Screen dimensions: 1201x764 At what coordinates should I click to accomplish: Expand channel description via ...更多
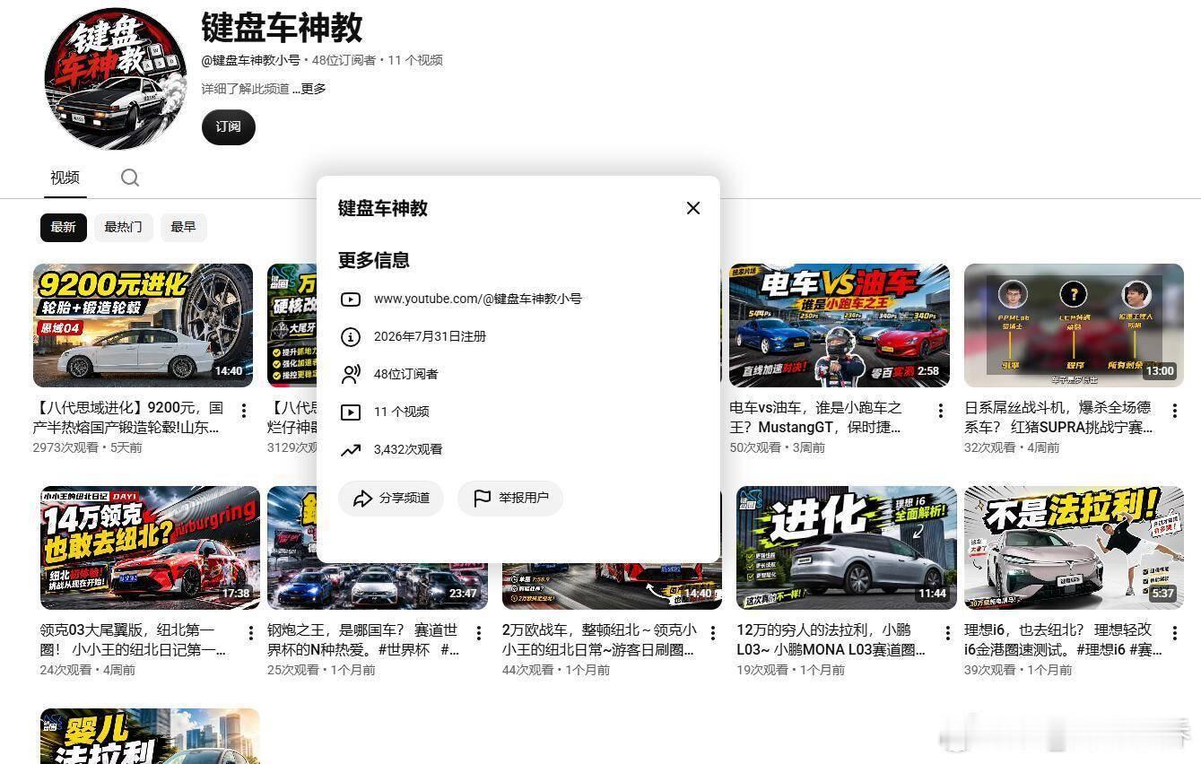(309, 89)
